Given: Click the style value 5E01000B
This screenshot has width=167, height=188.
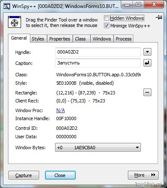Looking at the screenshot, I should click(66, 83).
